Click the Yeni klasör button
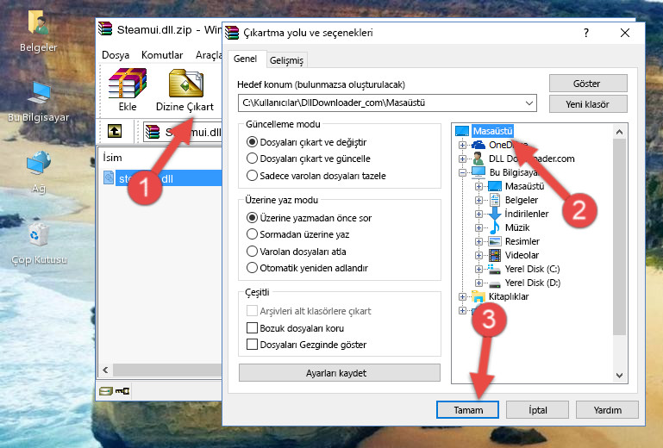 588,104
